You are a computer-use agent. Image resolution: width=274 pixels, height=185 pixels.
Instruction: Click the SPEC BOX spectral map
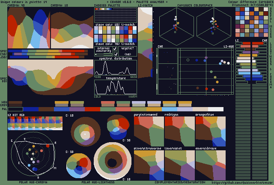pyautogui.click(x=51, y=78)
